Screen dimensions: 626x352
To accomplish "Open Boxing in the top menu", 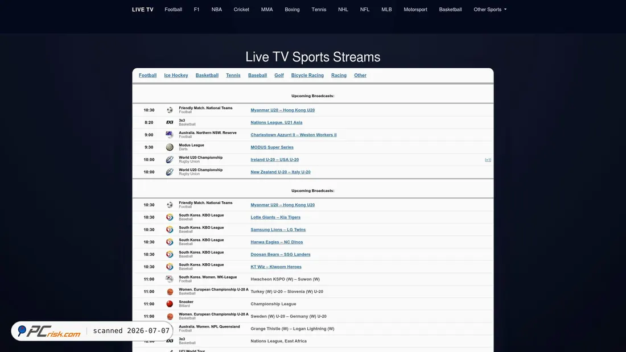I will click(x=292, y=10).
